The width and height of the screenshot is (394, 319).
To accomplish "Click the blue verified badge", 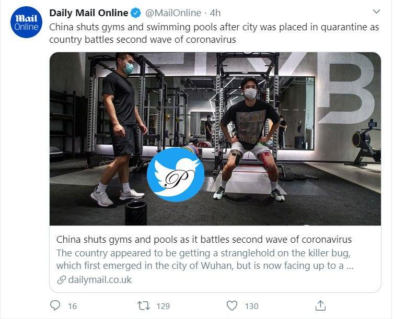I will click(x=136, y=13).
